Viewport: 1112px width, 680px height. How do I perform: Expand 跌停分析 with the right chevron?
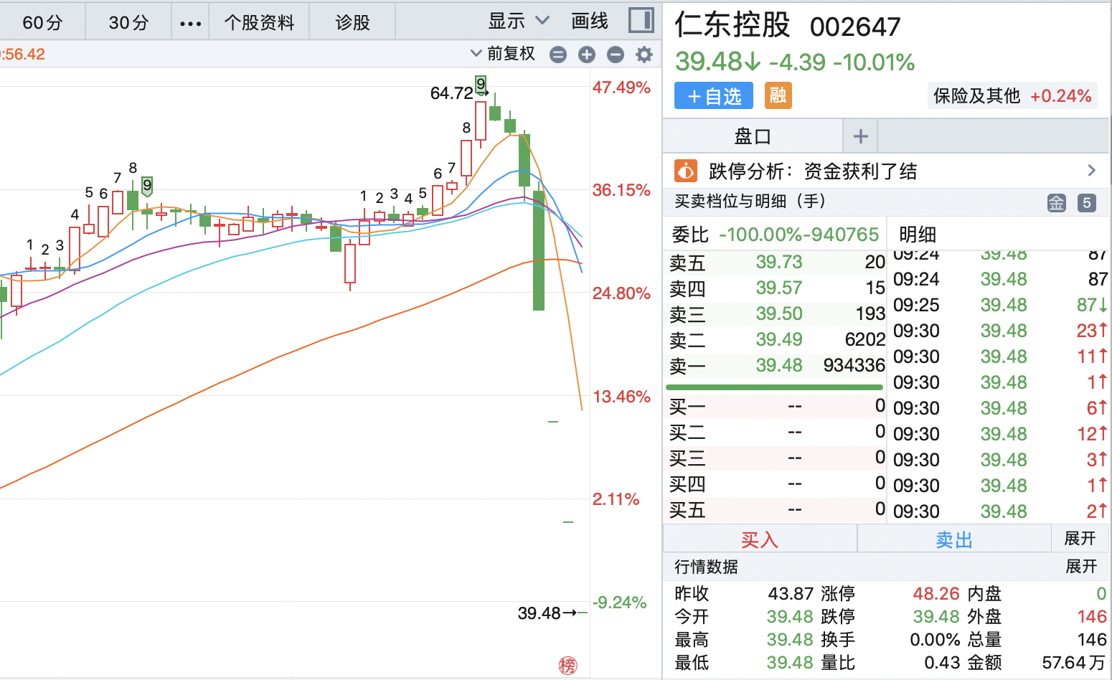[x=1091, y=171]
